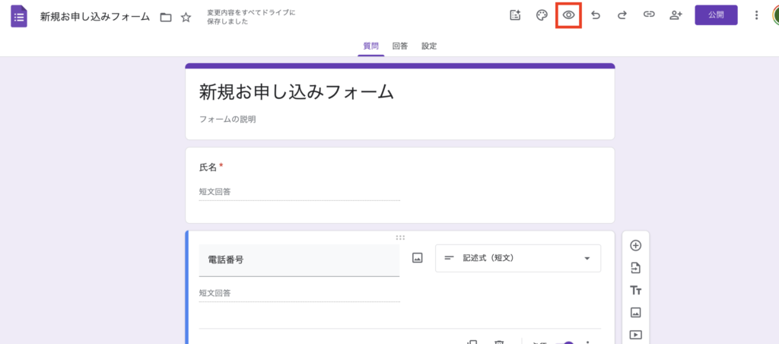Switch to the 設定 tab
The width and height of the screenshot is (779, 344).
pos(429,46)
